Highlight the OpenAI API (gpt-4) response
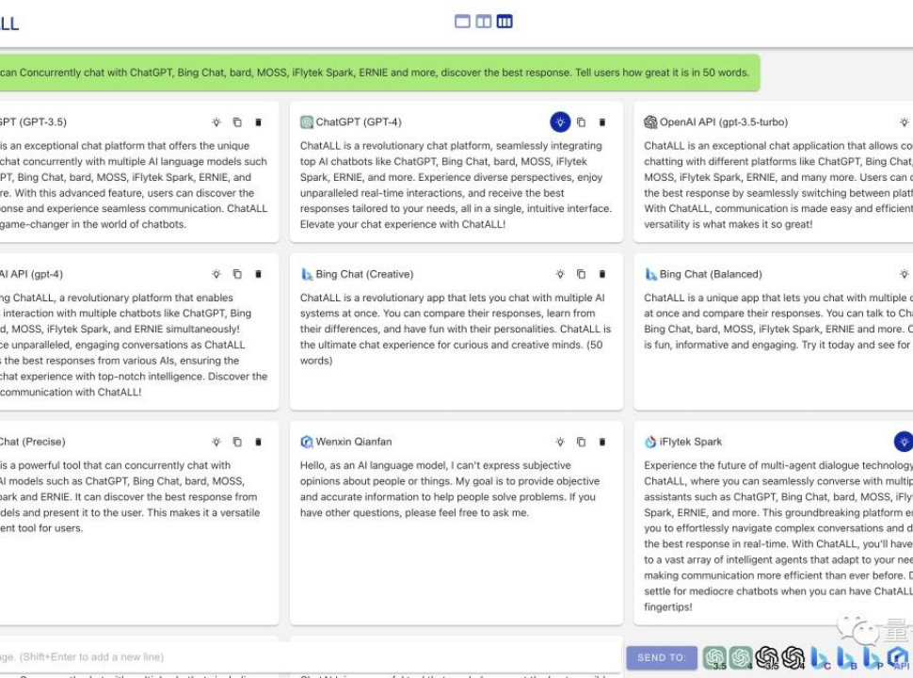 (x=216, y=274)
